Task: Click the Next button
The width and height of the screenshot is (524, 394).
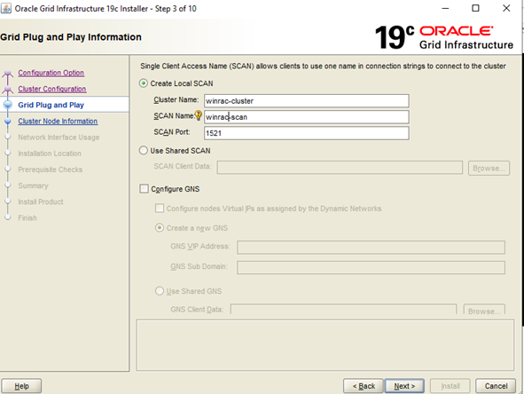Action: (x=404, y=386)
